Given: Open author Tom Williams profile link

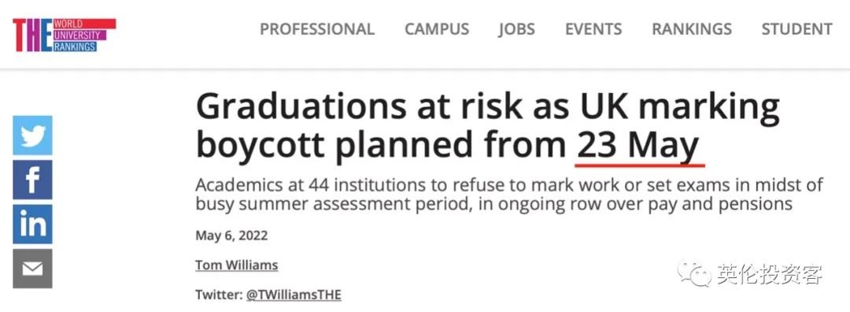Looking at the screenshot, I should [236, 266].
